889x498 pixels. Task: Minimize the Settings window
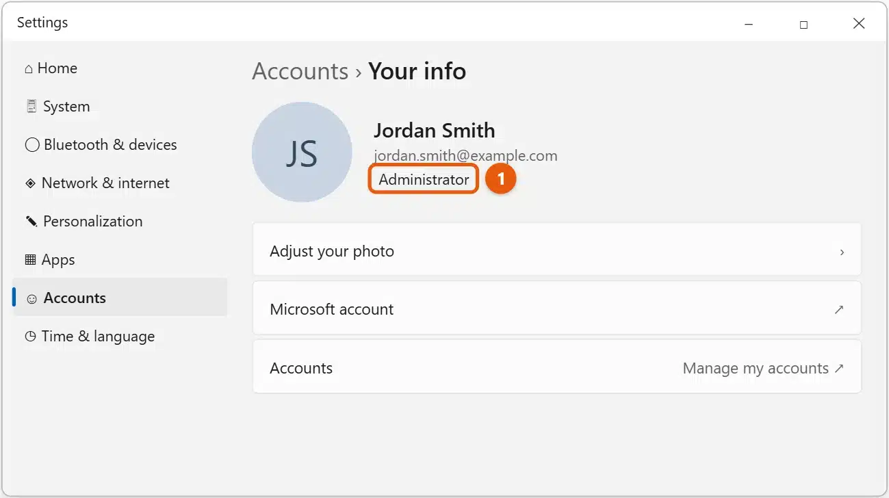748,24
